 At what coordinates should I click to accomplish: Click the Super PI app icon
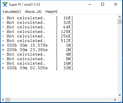pos(5,4)
